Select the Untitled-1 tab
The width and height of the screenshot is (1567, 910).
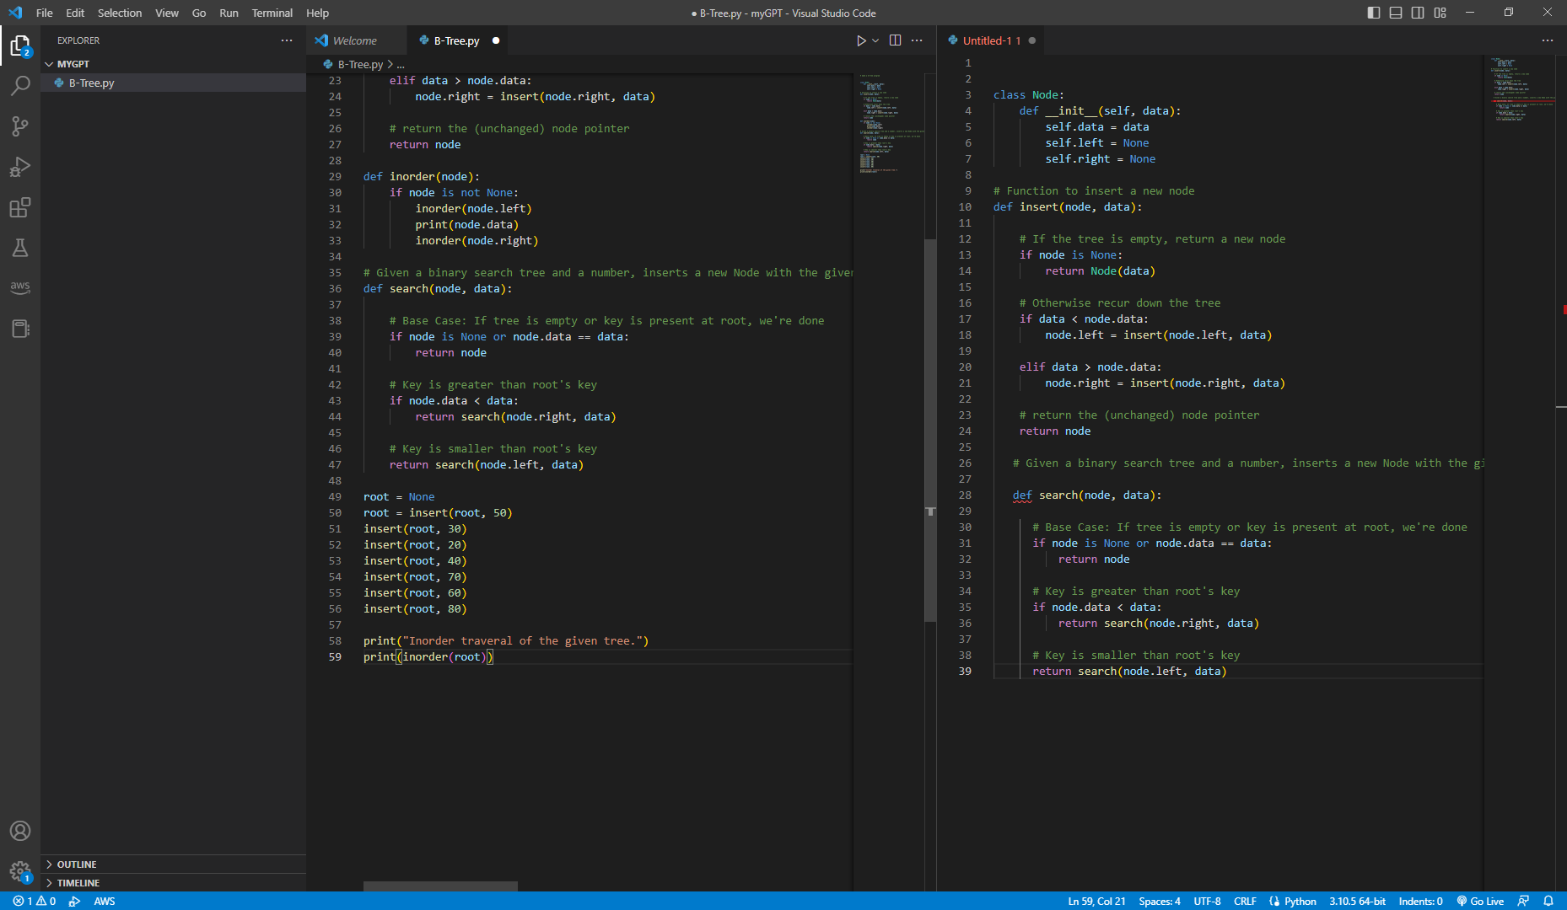coord(992,40)
